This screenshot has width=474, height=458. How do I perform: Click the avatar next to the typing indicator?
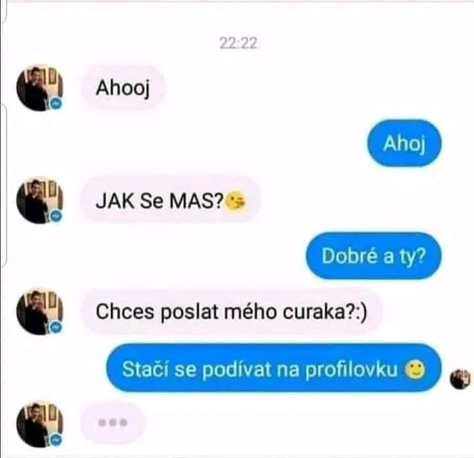(x=39, y=424)
